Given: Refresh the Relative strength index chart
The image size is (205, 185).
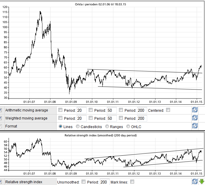Looking at the screenshot, I should [x=195, y=181].
